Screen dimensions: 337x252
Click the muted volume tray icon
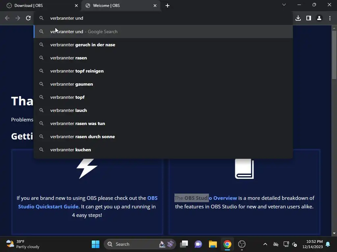click(295, 244)
